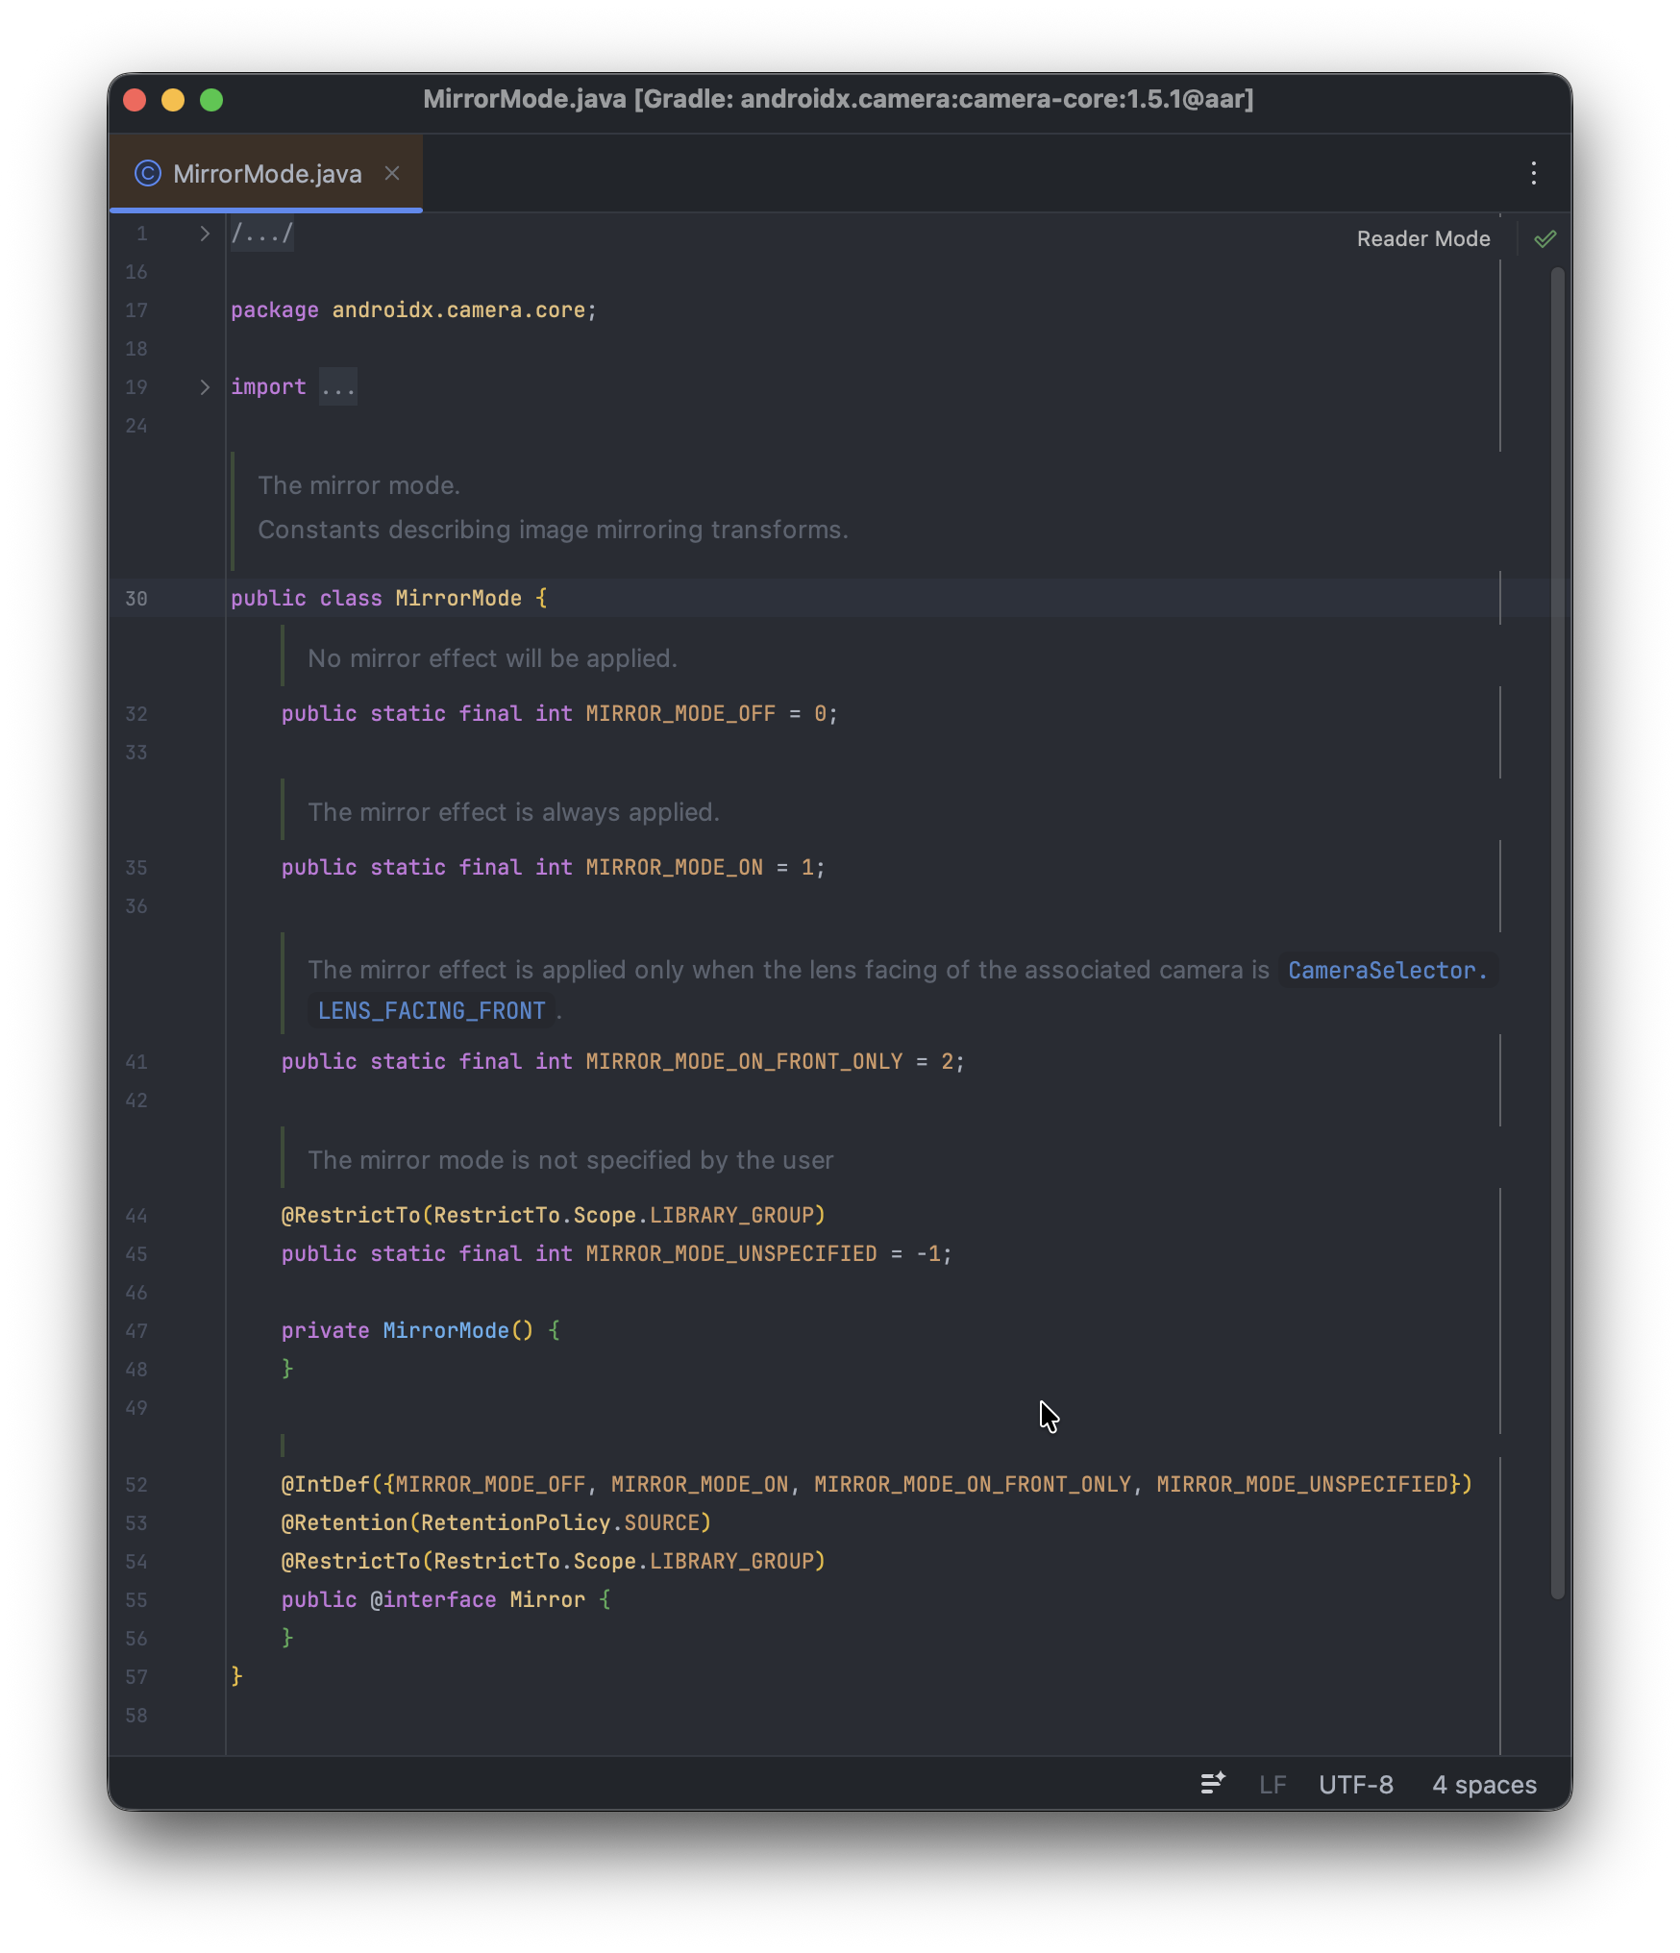Click the green inspections checkmark icon
The image size is (1680, 1953).
point(1544,239)
